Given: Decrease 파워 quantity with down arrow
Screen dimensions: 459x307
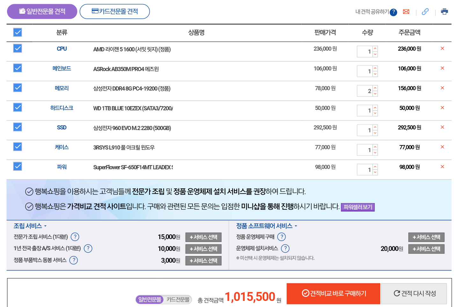Looking at the screenshot, I should point(375,172).
